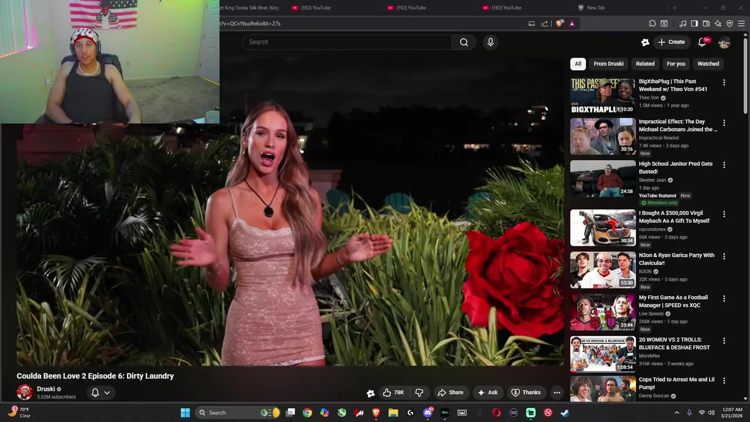Select the From Druski filter chip
Image resolution: width=750 pixels, height=422 pixels.
click(608, 64)
